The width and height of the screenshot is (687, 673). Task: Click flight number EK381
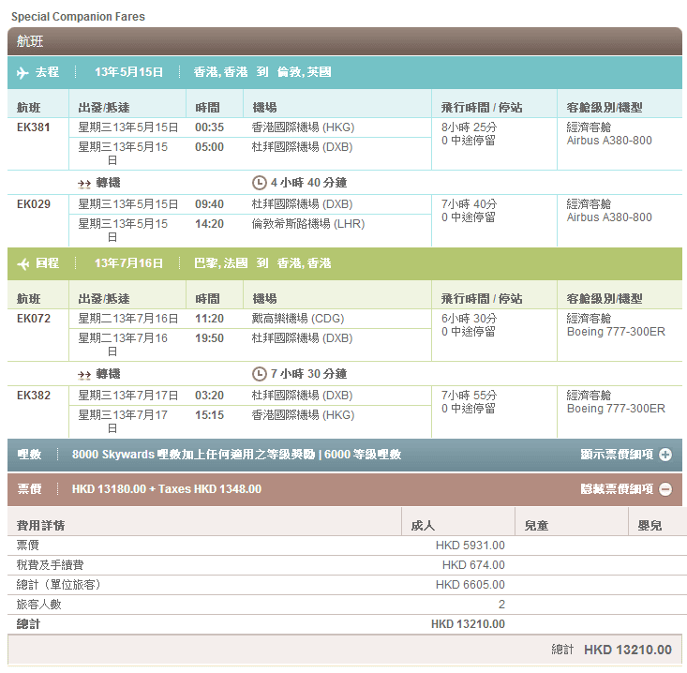(34, 127)
